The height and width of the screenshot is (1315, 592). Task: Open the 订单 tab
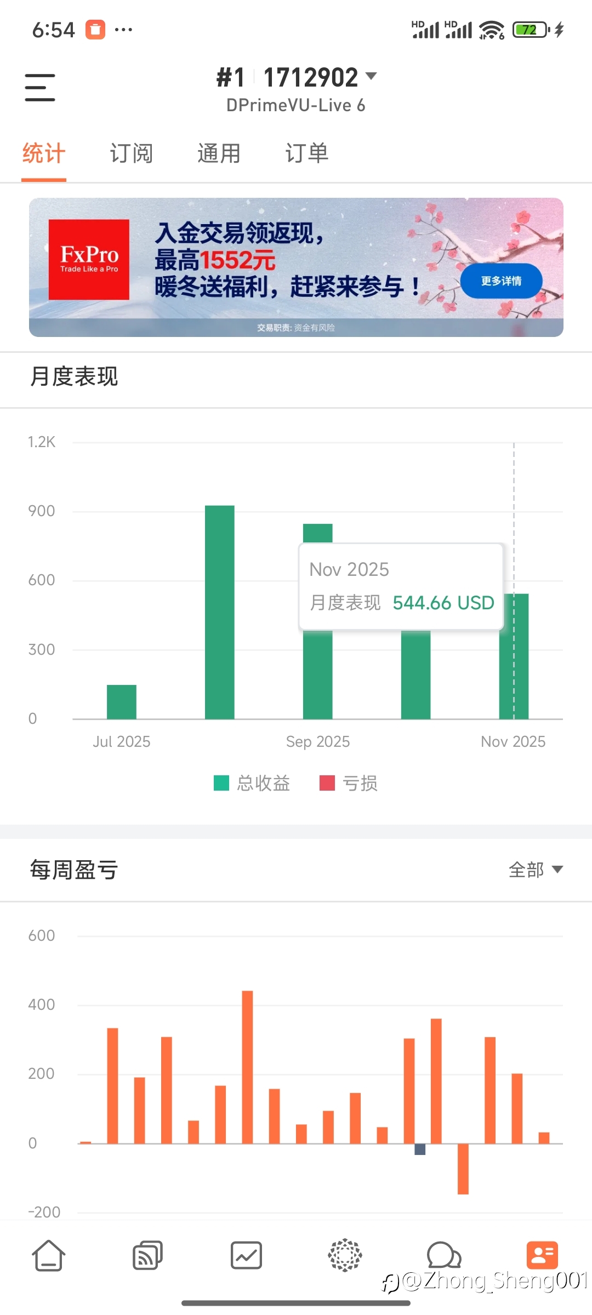307,153
